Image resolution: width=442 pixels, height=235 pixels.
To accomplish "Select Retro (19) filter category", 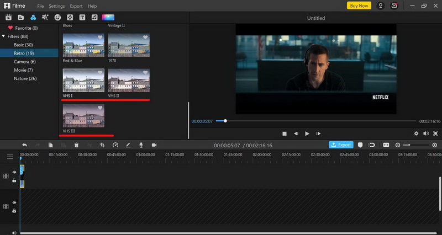I will click(29, 53).
